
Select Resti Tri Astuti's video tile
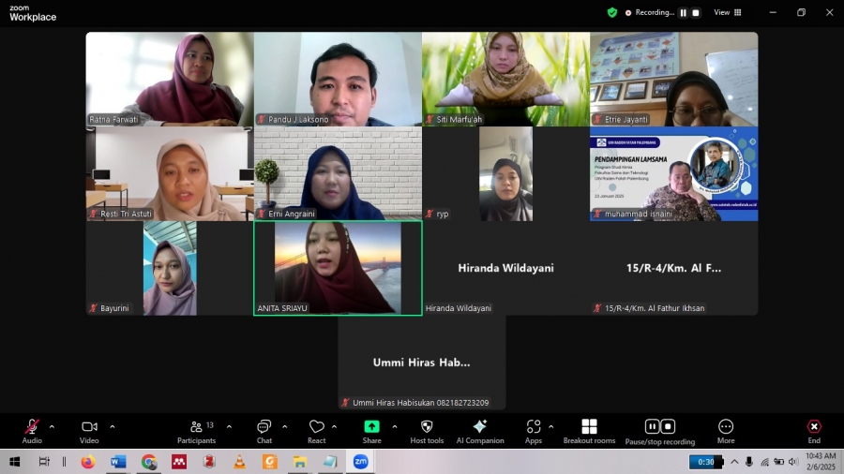click(x=170, y=173)
